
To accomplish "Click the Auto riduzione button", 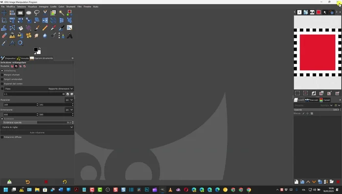I will (37, 132).
